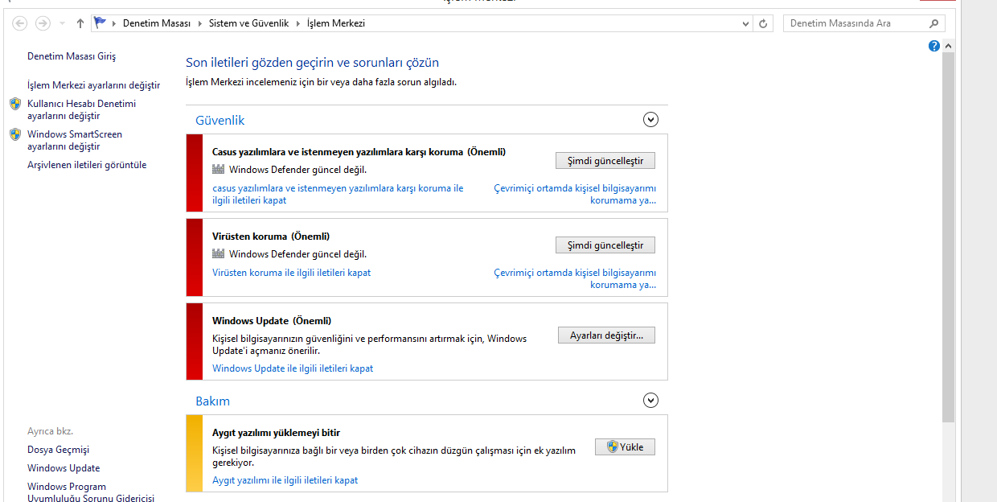Open Denetim Masası Giriş link

pos(72,56)
